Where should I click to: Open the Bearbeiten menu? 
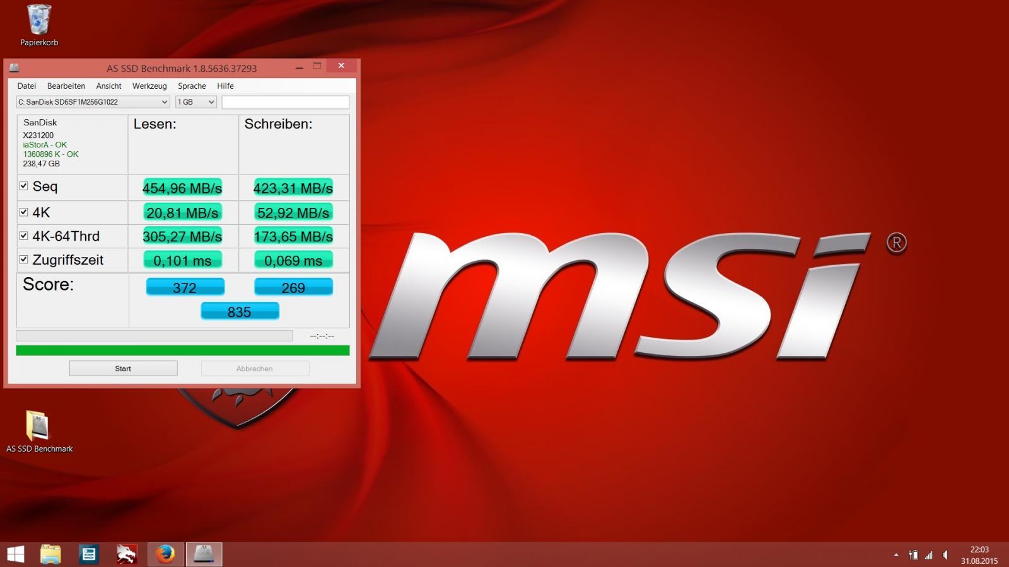[66, 86]
